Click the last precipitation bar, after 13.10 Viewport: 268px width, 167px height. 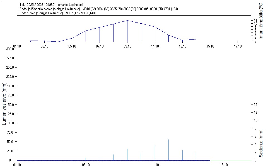[196, 156]
